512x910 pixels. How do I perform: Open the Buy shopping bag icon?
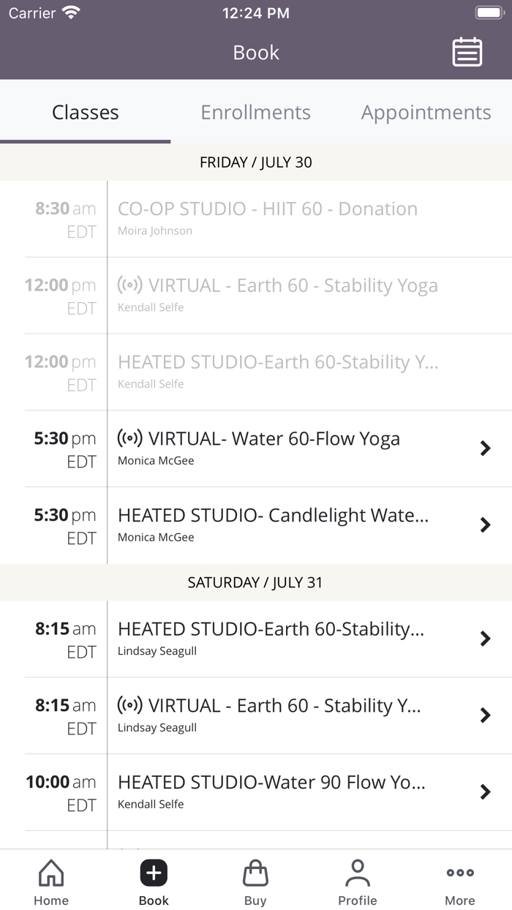[x=255, y=872]
